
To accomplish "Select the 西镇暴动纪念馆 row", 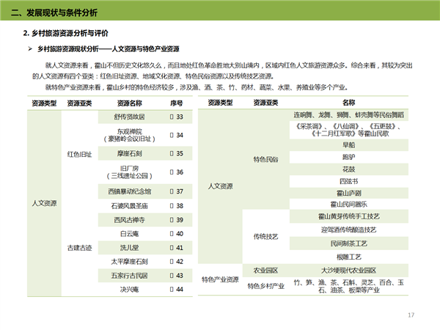I will (x=130, y=191).
